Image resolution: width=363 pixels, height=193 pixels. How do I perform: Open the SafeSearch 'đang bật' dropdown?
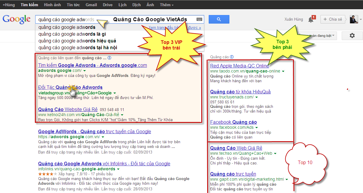coord(322,36)
